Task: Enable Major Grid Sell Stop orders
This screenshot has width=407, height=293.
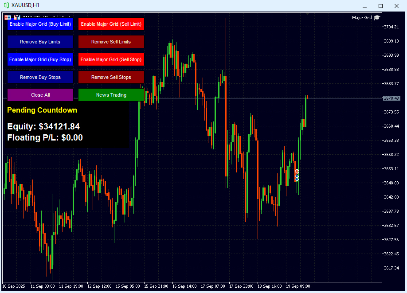Action: (x=111, y=59)
